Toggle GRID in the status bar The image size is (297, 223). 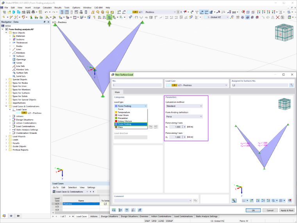154,221
